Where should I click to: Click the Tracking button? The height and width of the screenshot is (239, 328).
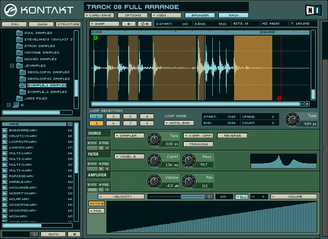click(x=198, y=144)
